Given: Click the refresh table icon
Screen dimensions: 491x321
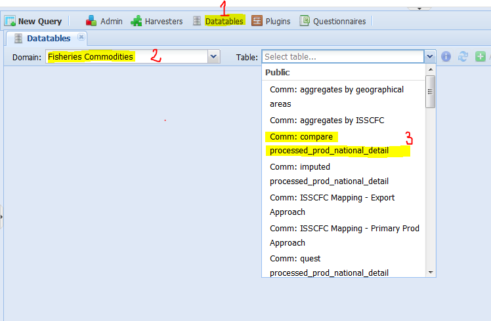Looking at the screenshot, I should click(x=463, y=57).
